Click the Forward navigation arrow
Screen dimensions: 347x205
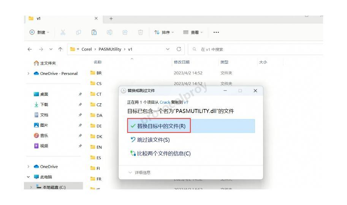41,49
